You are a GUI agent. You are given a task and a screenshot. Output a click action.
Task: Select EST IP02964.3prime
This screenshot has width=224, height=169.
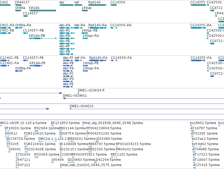(x=36, y=131)
